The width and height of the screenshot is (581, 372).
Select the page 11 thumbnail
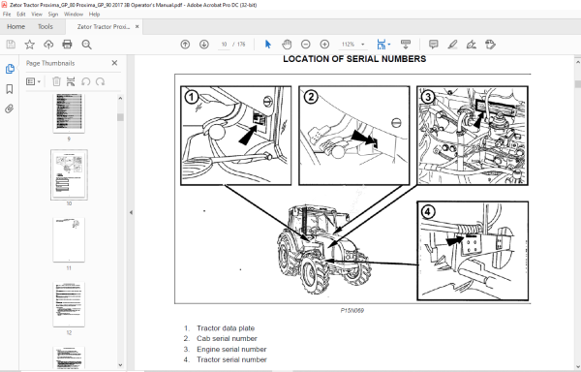[x=69, y=239]
